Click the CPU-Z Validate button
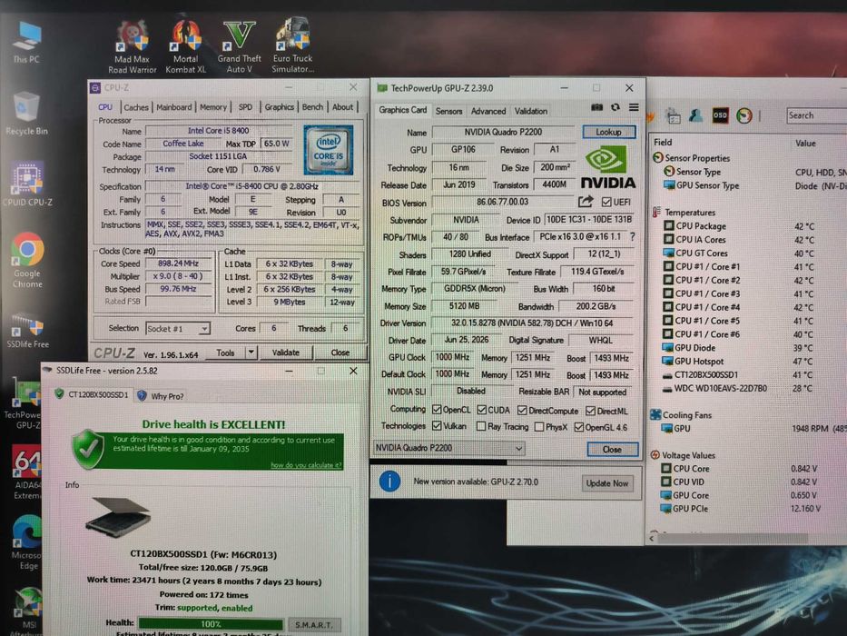The image size is (847, 636). click(x=285, y=353)
